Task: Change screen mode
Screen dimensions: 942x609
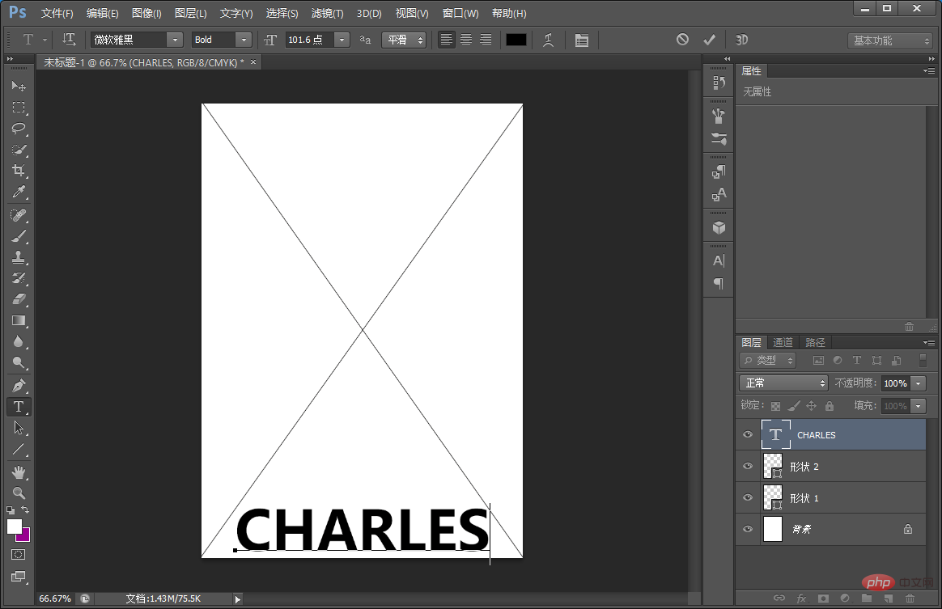Action: [19, 577]
